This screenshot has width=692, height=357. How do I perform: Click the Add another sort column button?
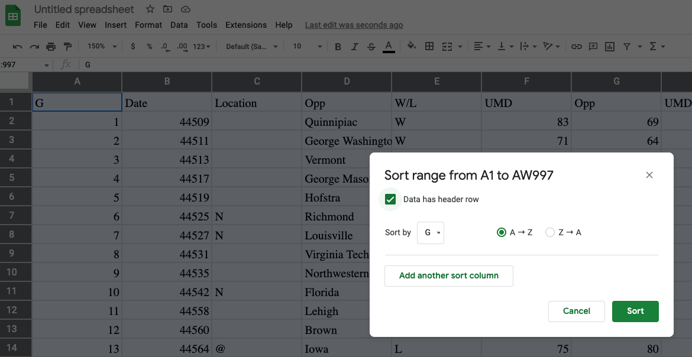pyautogui.click(x=448, y=275)
